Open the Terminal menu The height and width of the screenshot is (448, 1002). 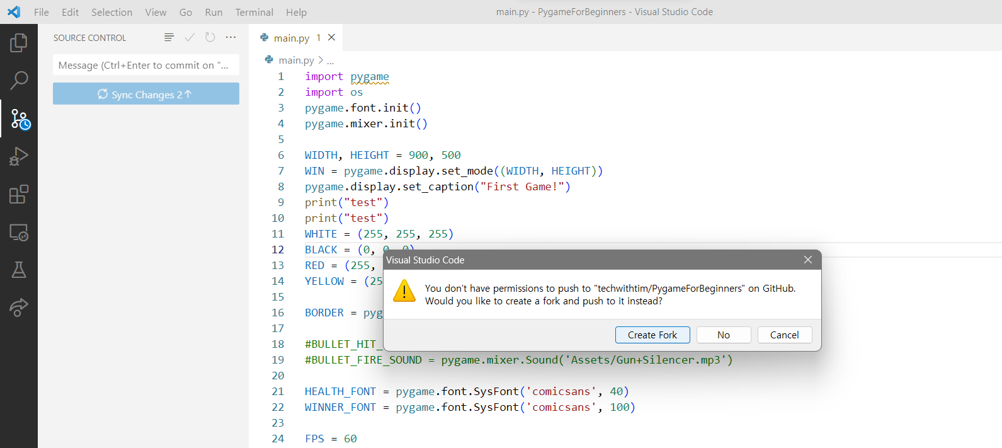[x=254, y=12]
